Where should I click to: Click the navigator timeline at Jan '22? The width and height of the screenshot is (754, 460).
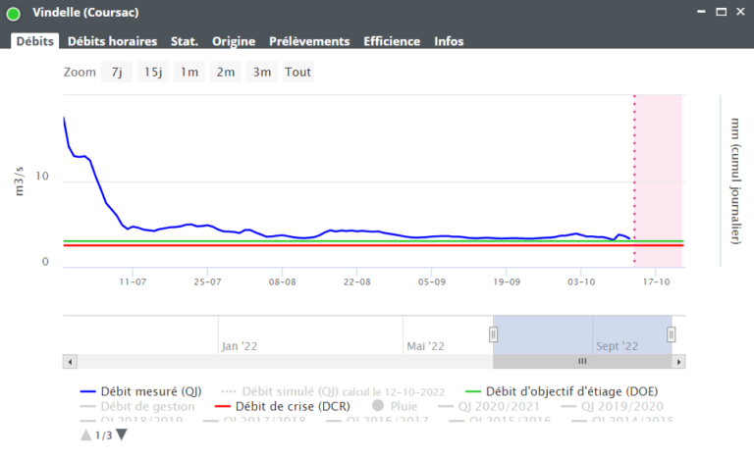pyautogui.click(x=241, y=346)
